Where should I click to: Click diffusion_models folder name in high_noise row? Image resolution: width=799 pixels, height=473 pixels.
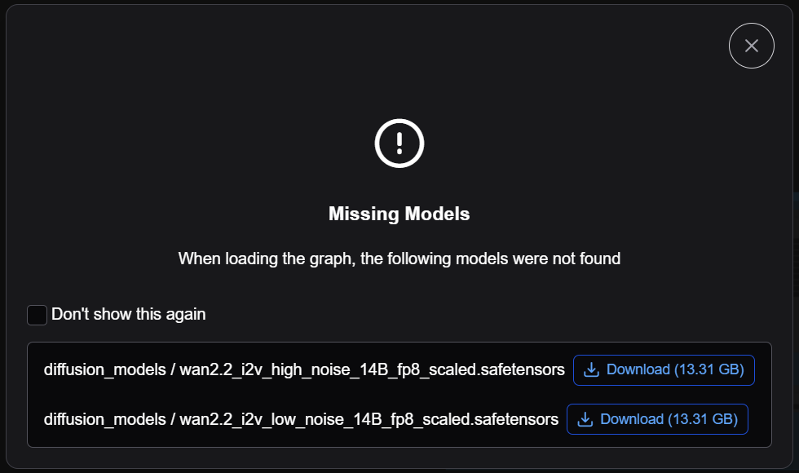point(105,369)
